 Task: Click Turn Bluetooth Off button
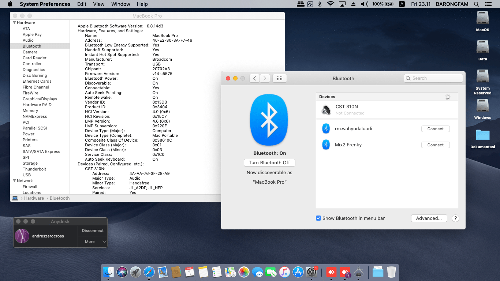point(269,162)
